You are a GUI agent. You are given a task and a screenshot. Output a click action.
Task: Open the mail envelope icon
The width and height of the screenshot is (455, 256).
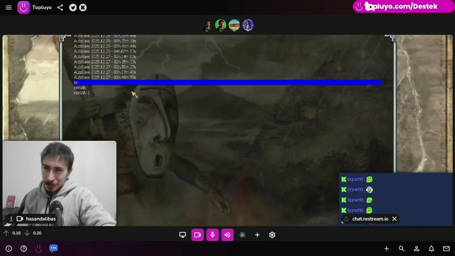446,249
